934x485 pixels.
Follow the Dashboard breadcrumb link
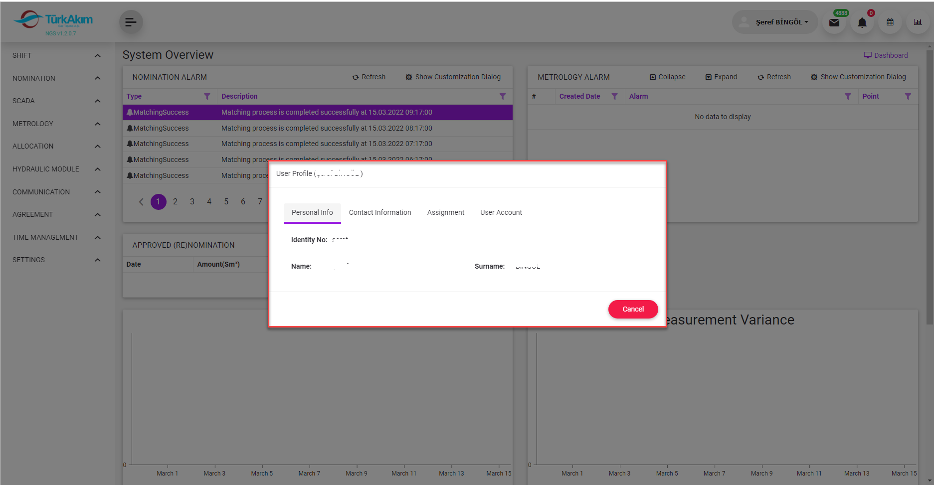click(886, 55)
